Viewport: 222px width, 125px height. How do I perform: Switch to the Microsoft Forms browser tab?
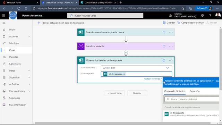click(x=20, y=2)
